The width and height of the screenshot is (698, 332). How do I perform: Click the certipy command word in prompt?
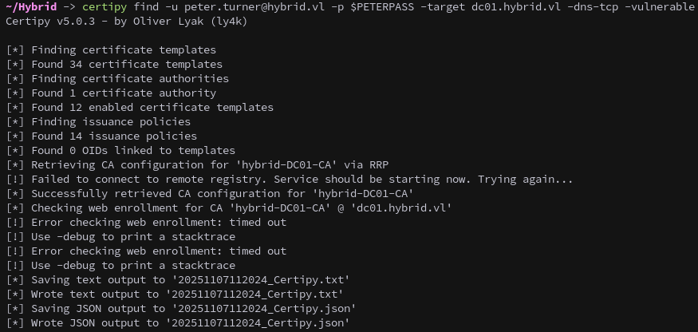tap(105, 7)
